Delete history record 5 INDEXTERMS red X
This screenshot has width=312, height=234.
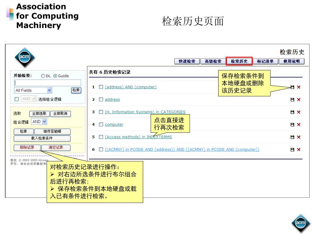click(x=299, y=137)
